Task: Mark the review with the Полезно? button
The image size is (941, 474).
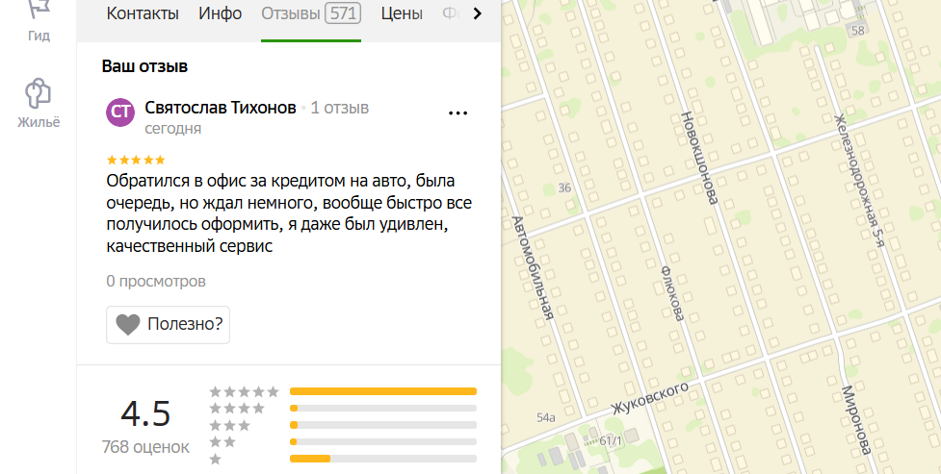Action: point(168,325)
